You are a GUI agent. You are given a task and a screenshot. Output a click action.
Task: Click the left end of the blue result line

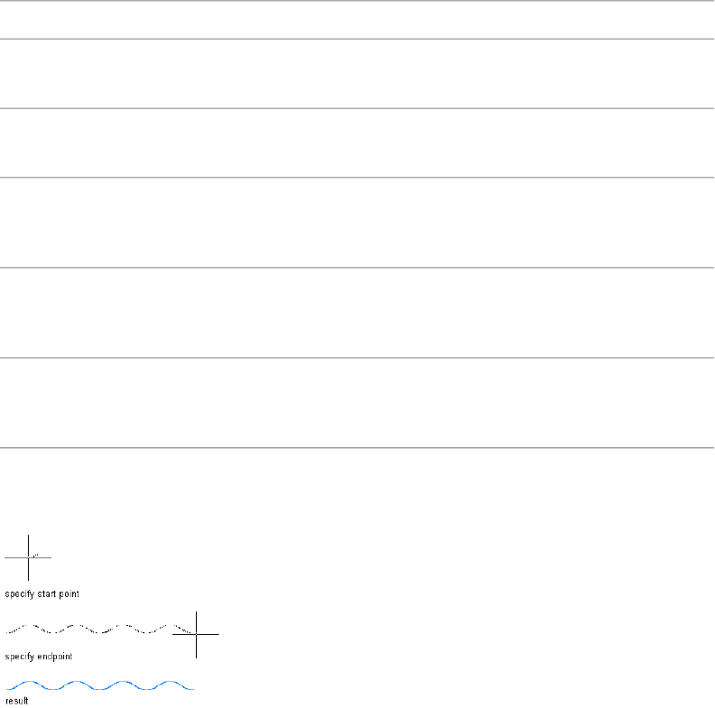(7, 687)
